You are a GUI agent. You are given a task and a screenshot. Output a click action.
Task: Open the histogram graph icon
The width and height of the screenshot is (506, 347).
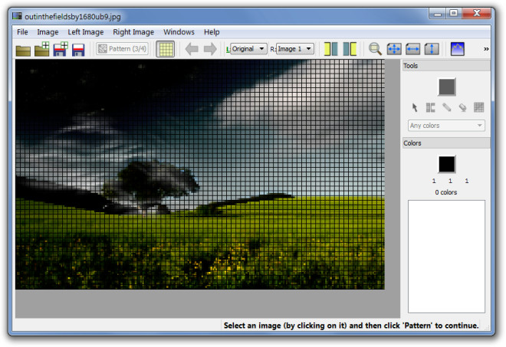pyautogui.click(x=457, y=49)
